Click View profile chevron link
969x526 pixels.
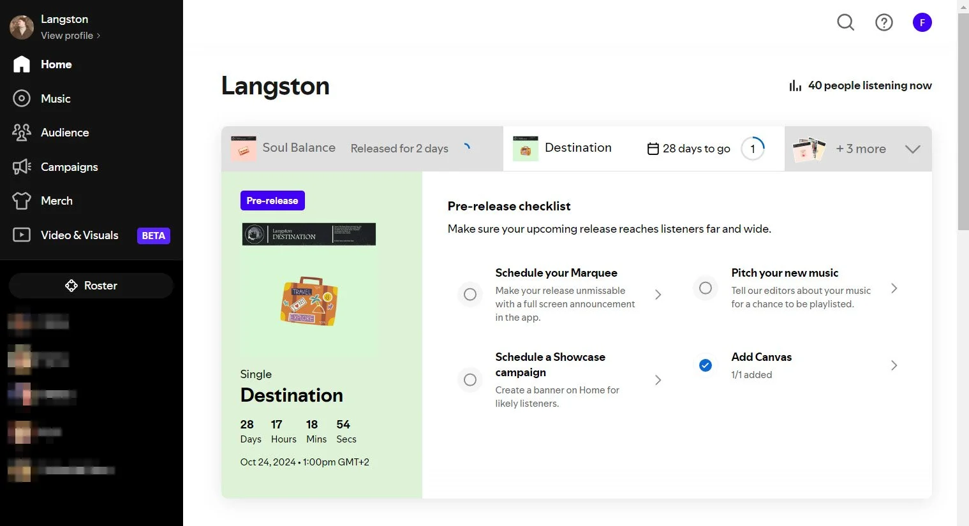point(71,36)
